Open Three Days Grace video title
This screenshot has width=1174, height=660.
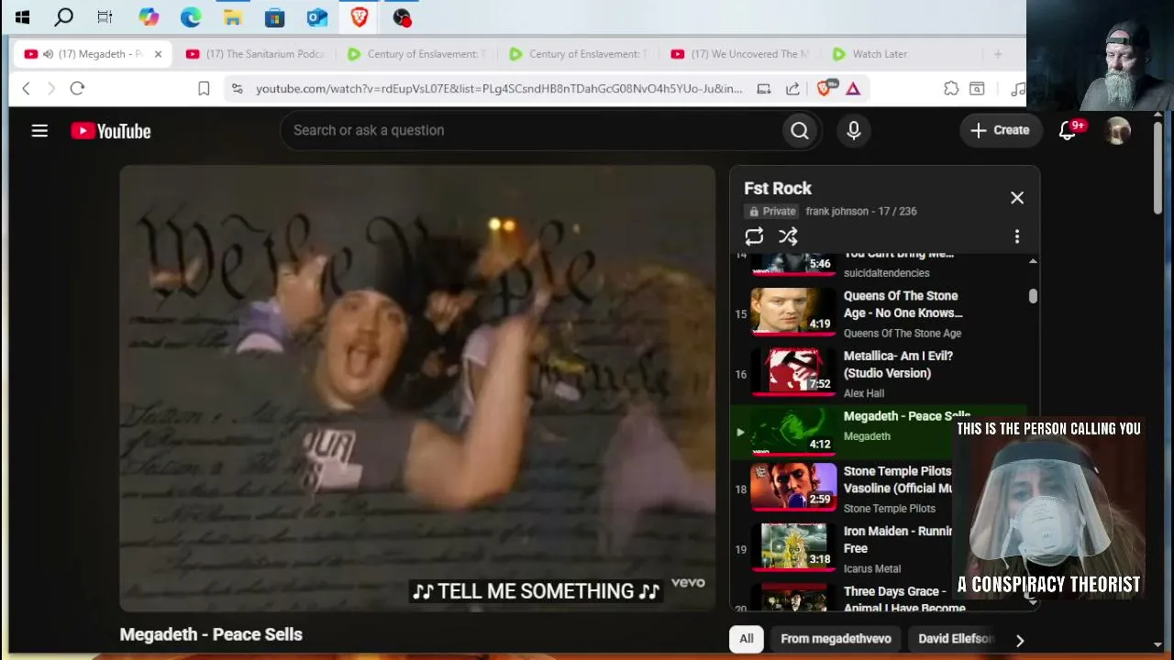[x=904, y=599]
